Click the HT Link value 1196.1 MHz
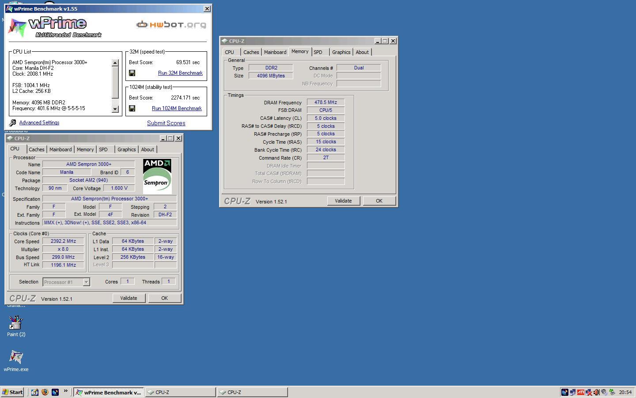The height and width of the screenshot is (398, 636). (x=63, y=265)
